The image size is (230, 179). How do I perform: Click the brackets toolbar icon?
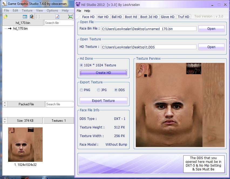tap(38, 17)
